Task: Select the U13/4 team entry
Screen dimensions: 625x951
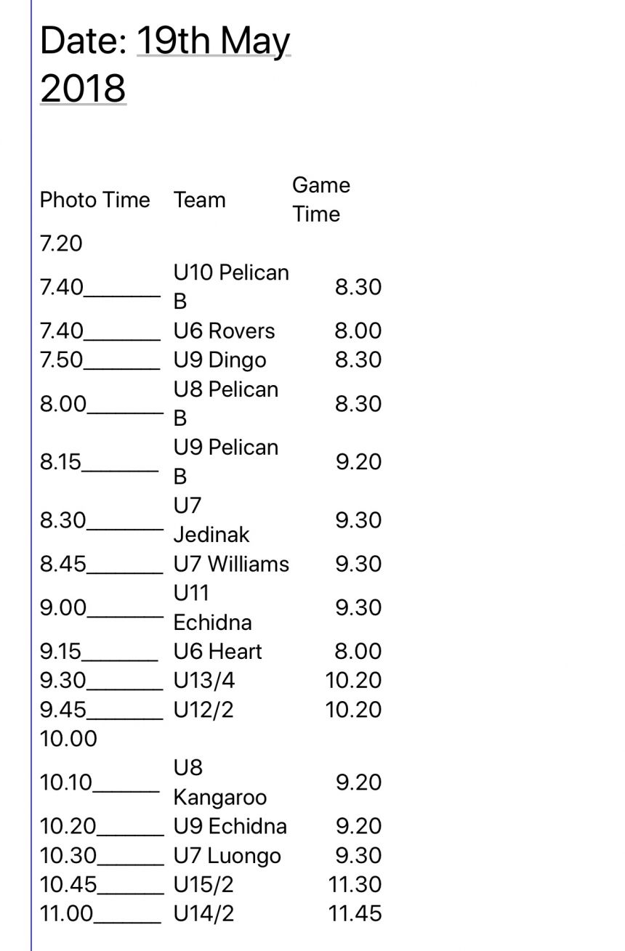Action: click(x=204, y=681)
